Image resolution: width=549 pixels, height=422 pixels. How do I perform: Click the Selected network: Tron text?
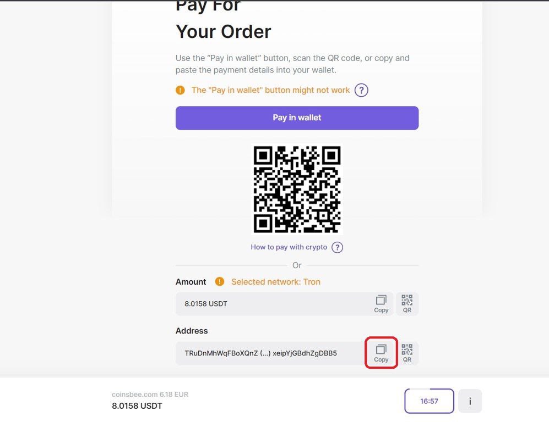[275, 282]
